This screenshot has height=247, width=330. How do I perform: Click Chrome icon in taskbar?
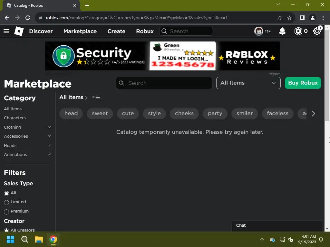53,239
